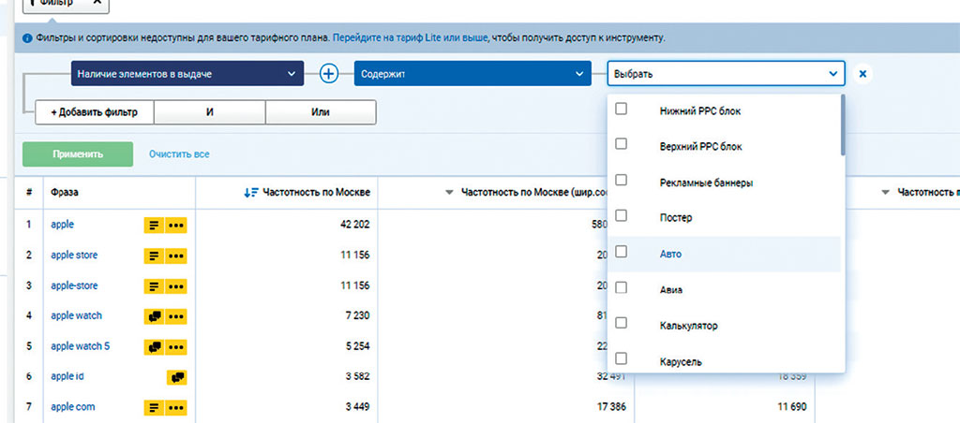Collapse the Выбрать dropdown
Screen dimensions: 960x423
(x=727, y=74)
